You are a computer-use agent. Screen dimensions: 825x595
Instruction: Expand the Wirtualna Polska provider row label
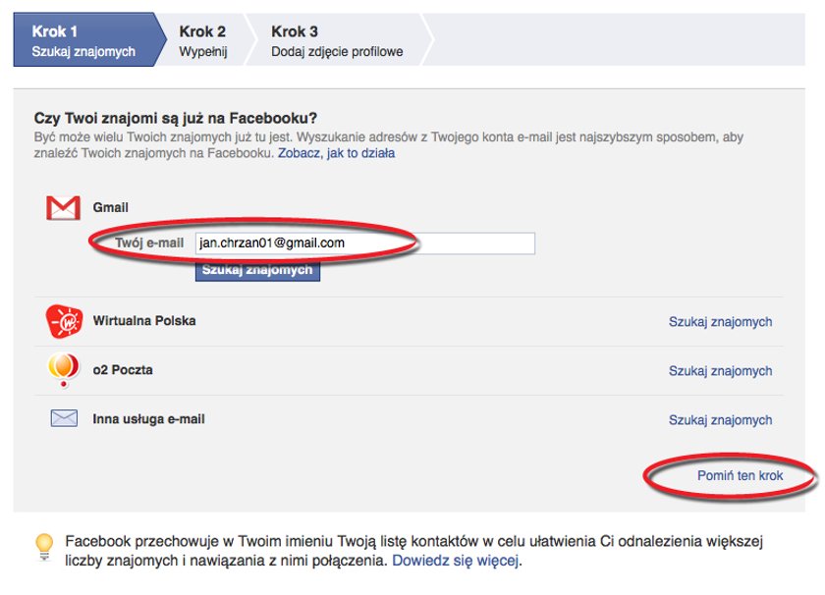point(144,321)
